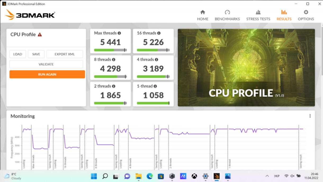Open the Options tab
Image resolution: width=323 pixels, height=182 pixels.
(306, 15)
